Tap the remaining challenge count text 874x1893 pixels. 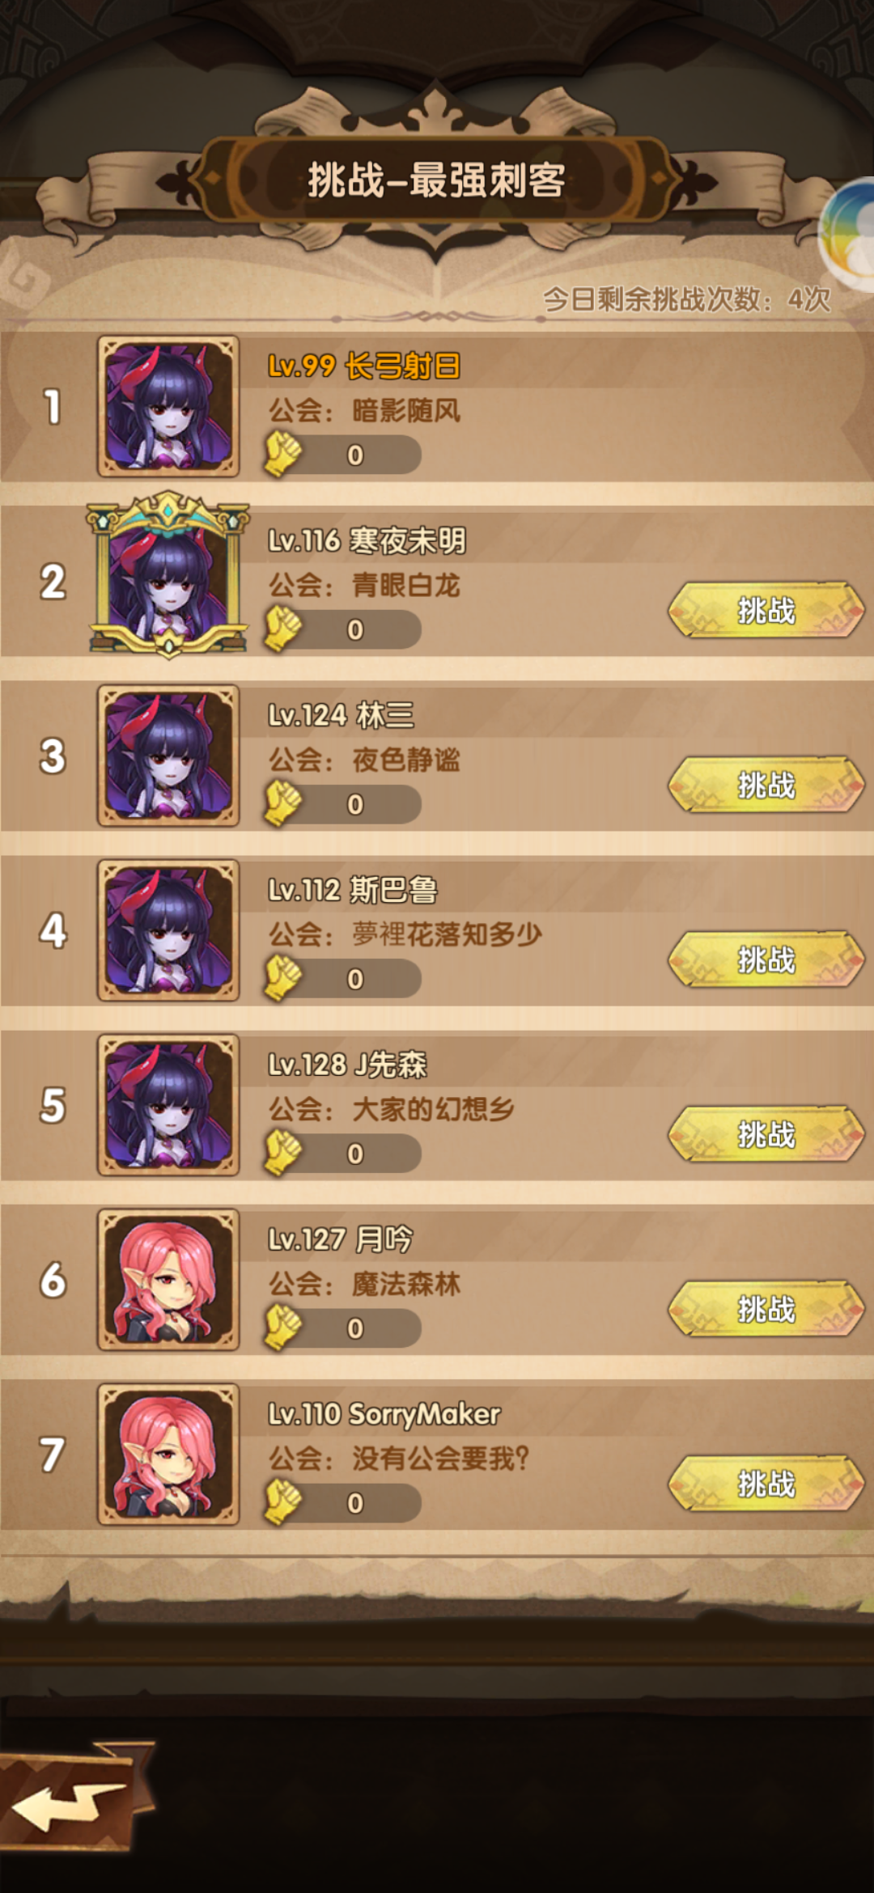(687, 299)
